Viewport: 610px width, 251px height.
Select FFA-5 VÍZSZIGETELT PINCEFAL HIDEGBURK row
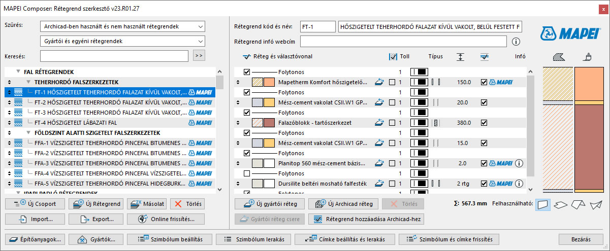click(x=110, y=184)
